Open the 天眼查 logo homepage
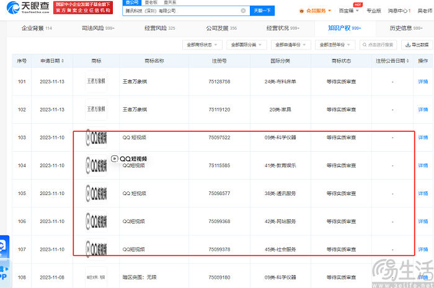Image resolution: width=434 pixels, height=288 pixels. coord(28,7)
